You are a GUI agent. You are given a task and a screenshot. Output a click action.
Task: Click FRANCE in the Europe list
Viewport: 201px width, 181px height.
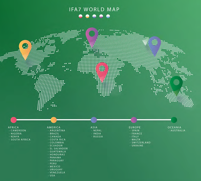pyautogui.click(x=137, y=133)
